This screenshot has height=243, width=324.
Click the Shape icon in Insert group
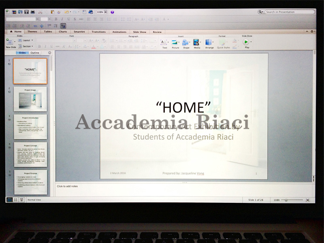click(185, 43)
